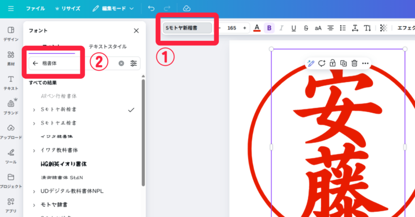Switch to the テキストスタイル tab

108,47
